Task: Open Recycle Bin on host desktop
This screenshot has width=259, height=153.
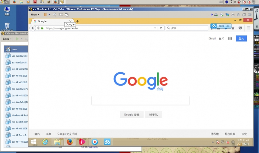Action: coord(7,27)
